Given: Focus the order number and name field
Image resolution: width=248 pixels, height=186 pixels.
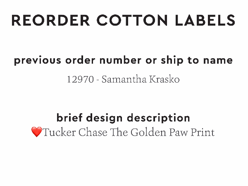Looking at the screenshot, I should click(x=123, y=79).
